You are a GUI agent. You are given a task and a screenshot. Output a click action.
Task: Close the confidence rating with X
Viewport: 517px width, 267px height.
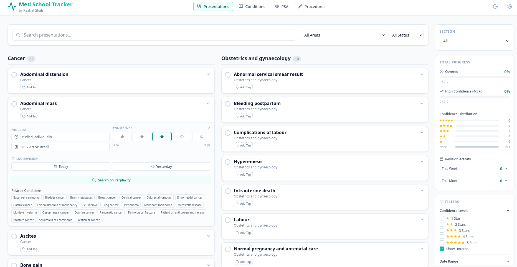pos(209,128)
